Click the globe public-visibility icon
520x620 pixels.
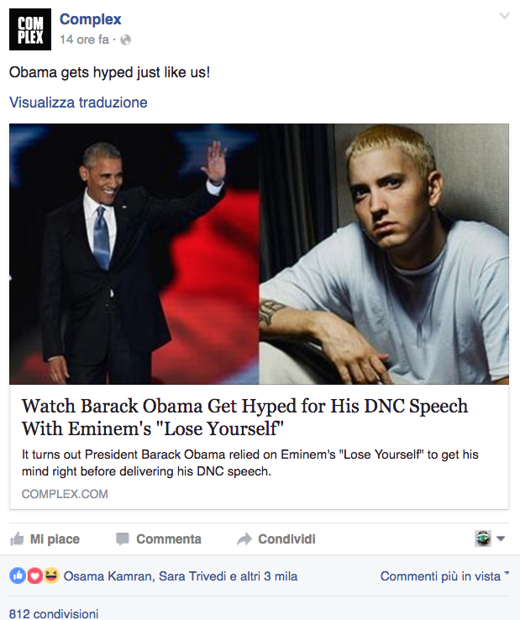(125, 40)
